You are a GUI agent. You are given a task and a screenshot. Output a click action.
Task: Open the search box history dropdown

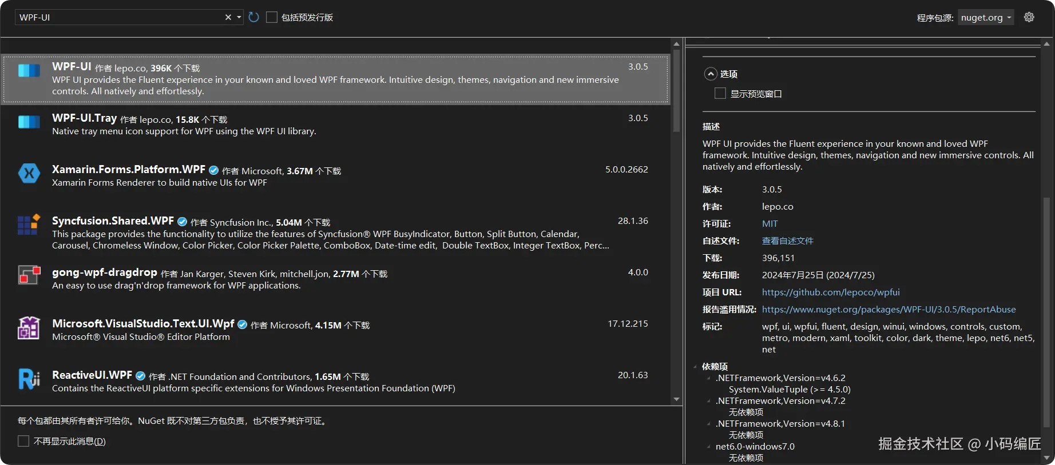pos(239,17)
